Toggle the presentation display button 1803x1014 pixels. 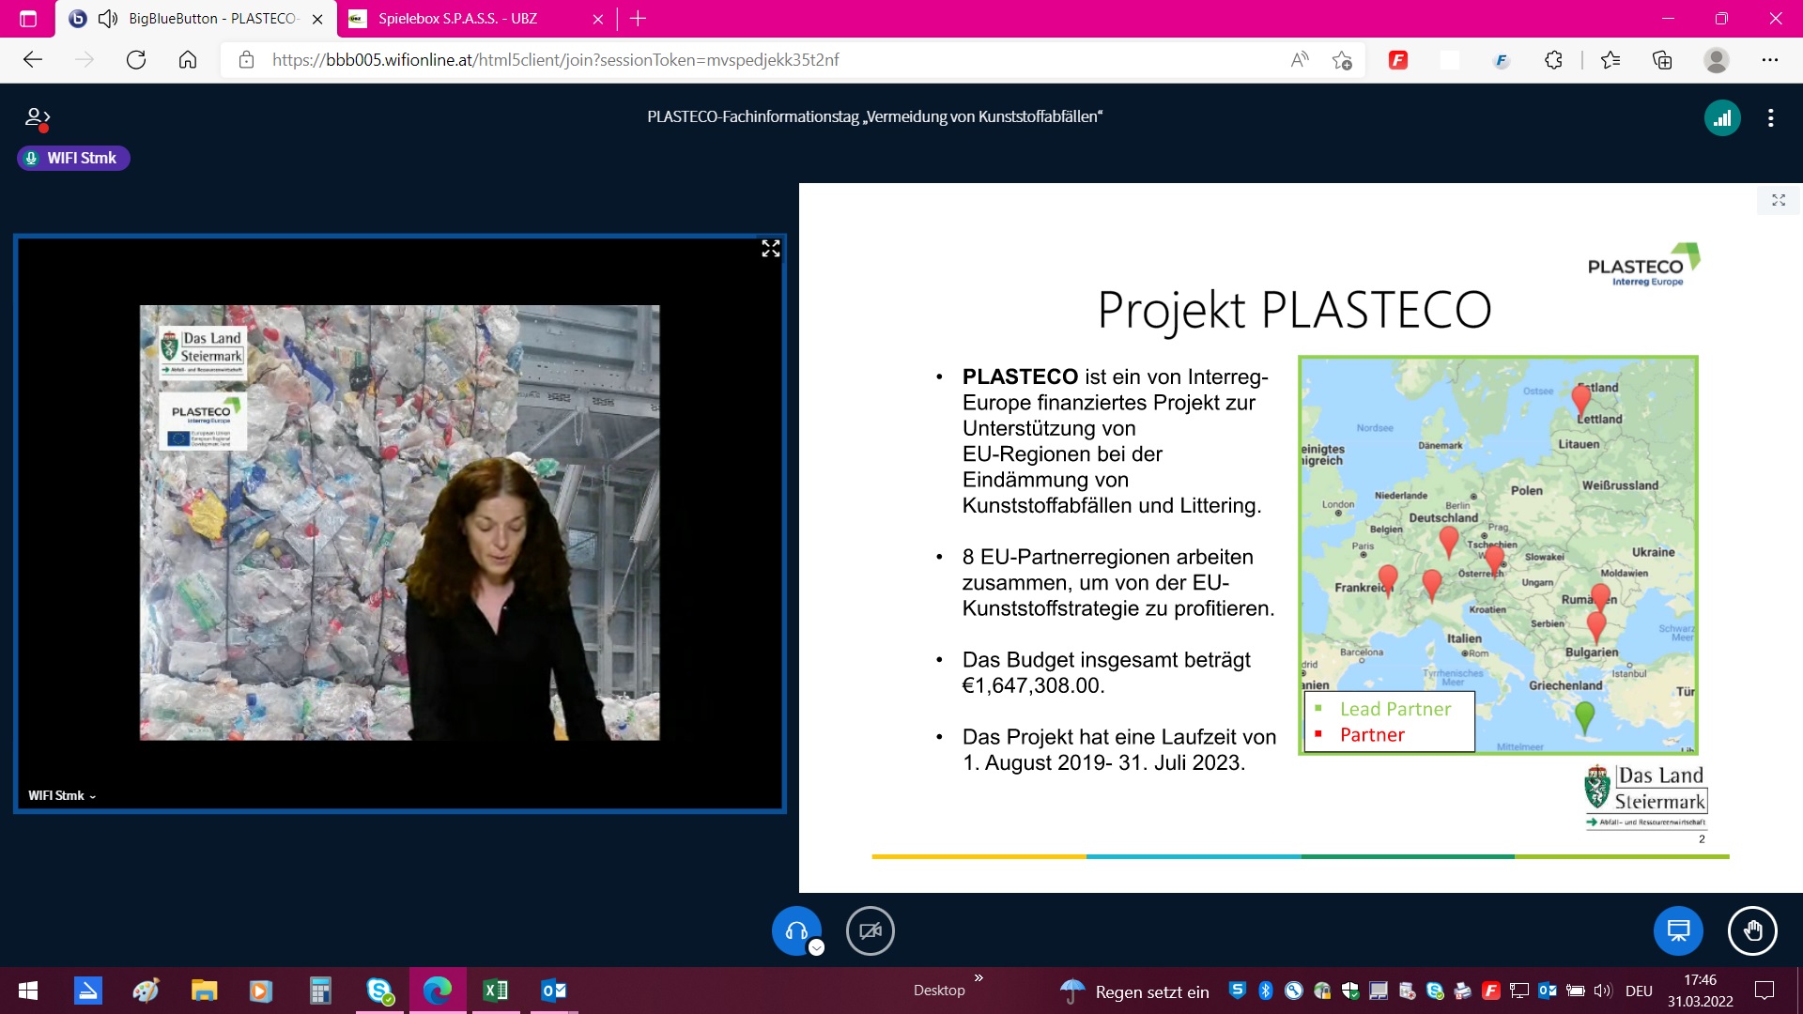click(1678, 930)
